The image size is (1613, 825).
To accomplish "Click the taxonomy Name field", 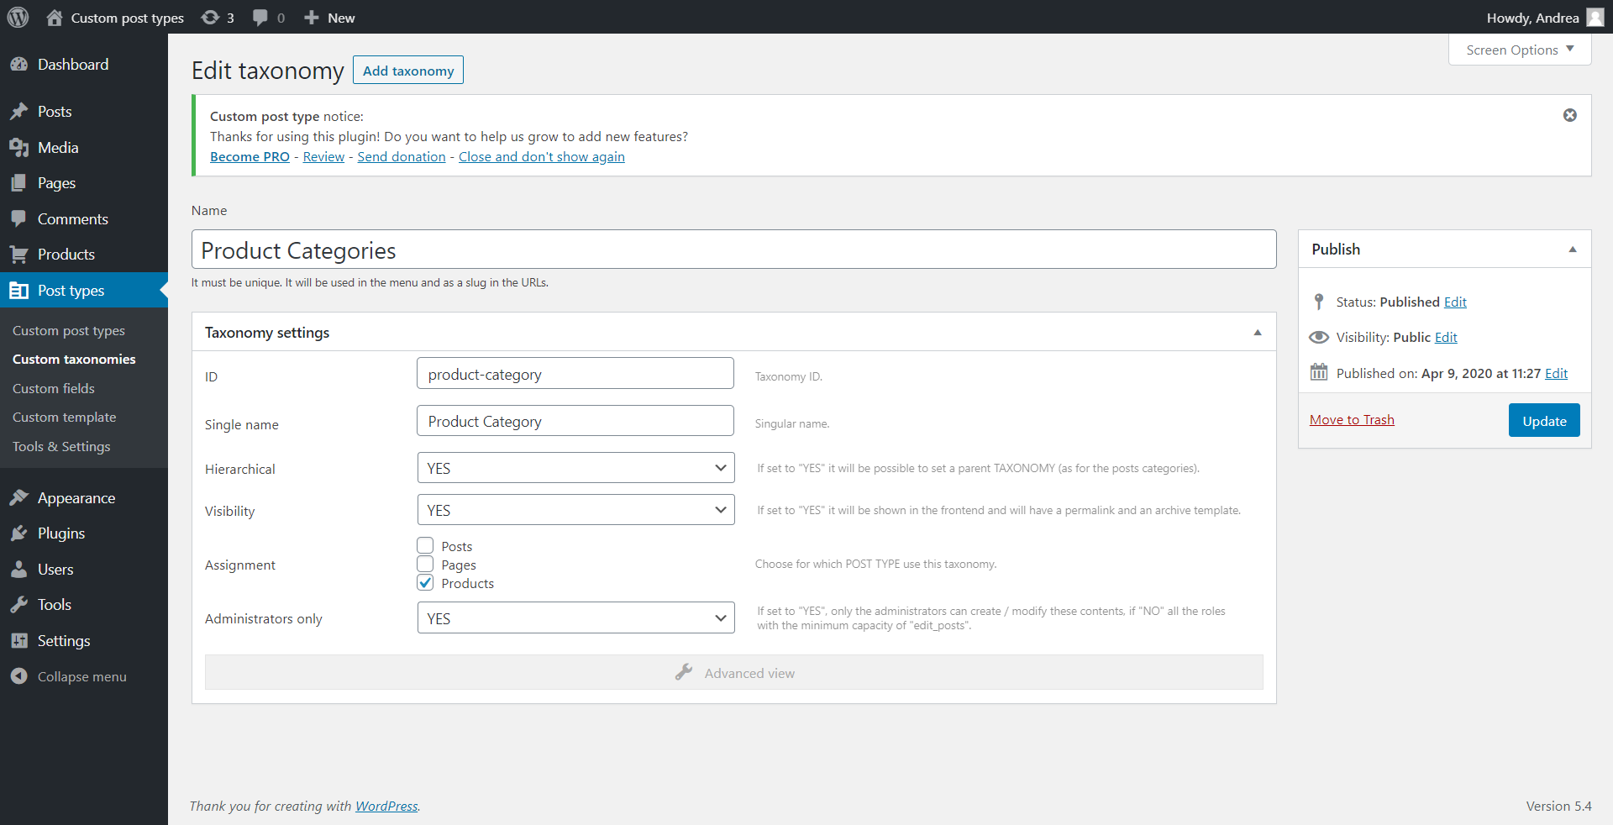I will coord(734,250).
